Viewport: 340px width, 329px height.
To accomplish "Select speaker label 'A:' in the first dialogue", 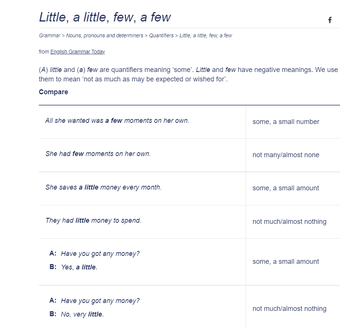I will 53,253.
